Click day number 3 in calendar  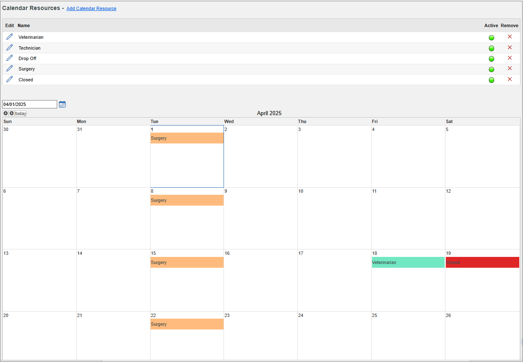(x=299, y=129)
